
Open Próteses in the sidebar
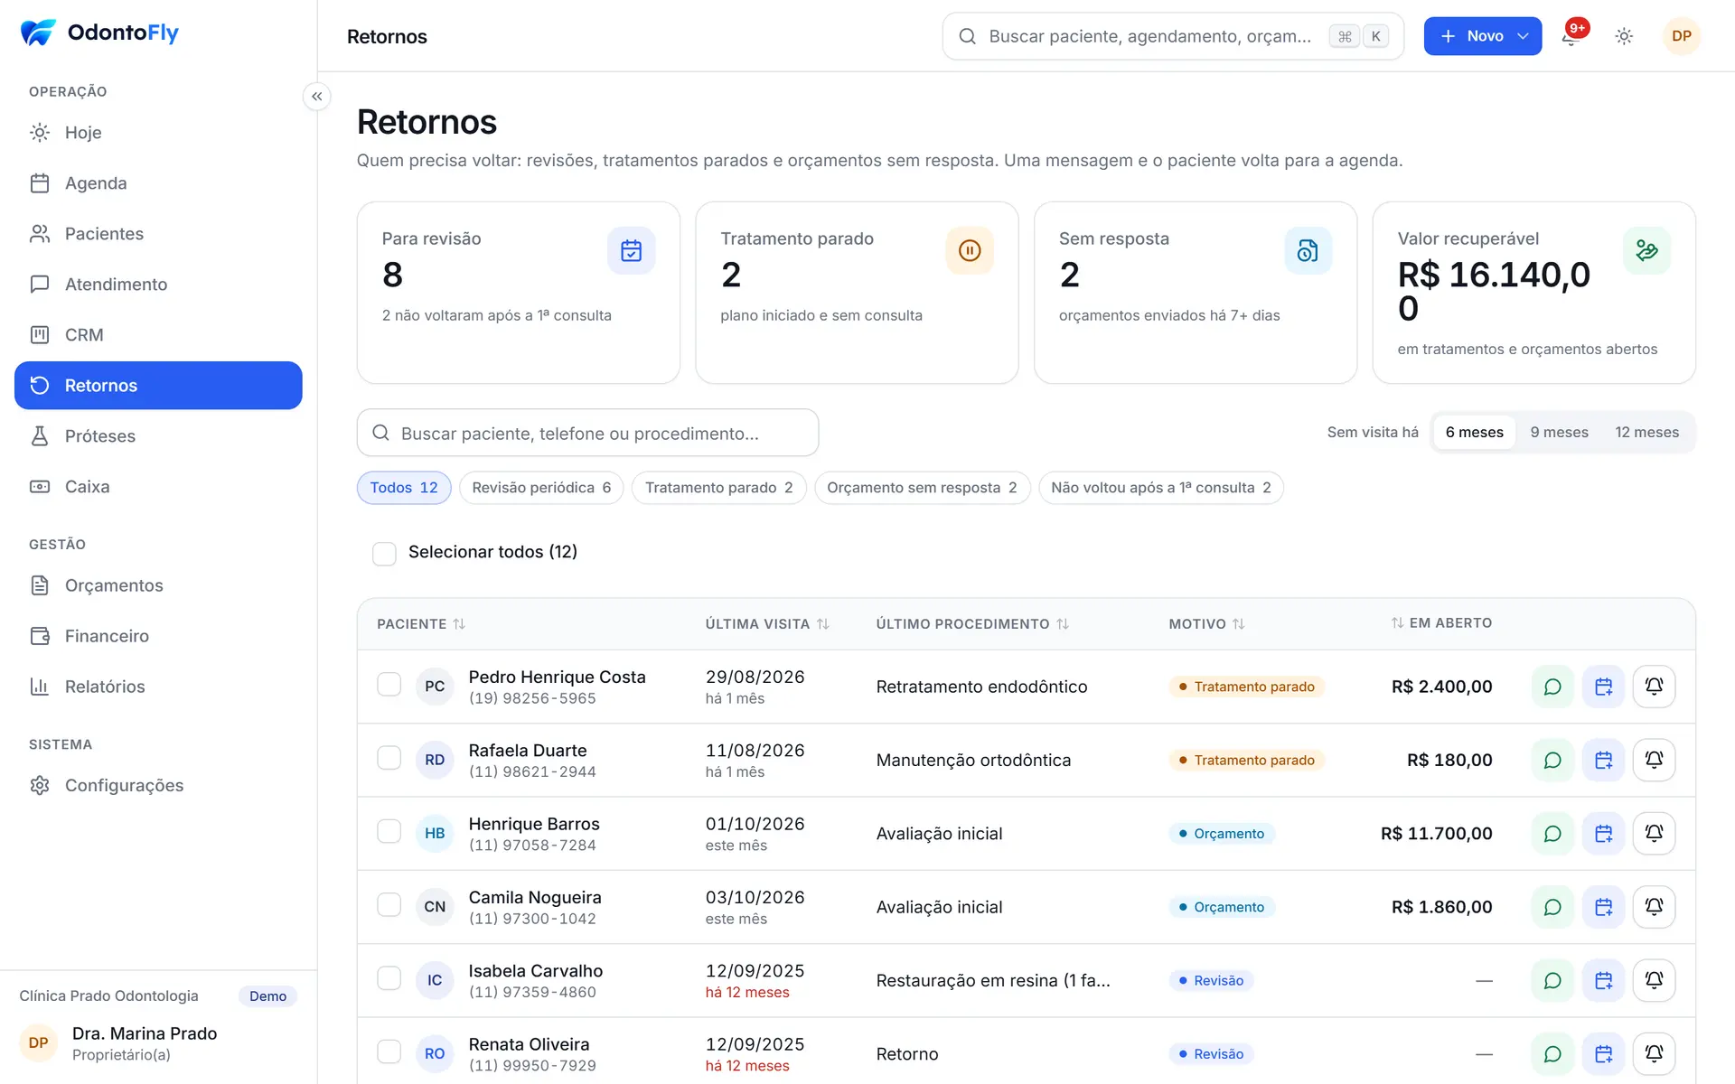(158, 436)
